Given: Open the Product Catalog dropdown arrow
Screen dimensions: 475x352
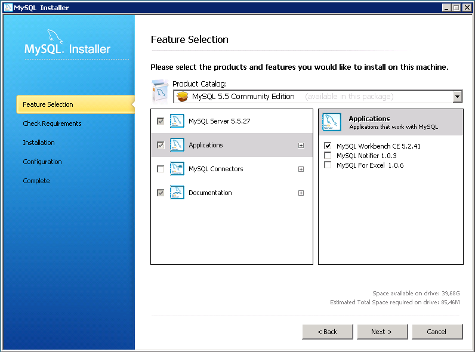Looking at the screenshot, I should pos(458,97).
